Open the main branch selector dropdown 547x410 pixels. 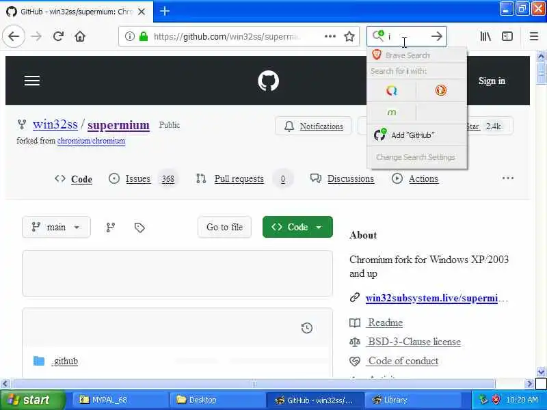click(x=56, y=228)
